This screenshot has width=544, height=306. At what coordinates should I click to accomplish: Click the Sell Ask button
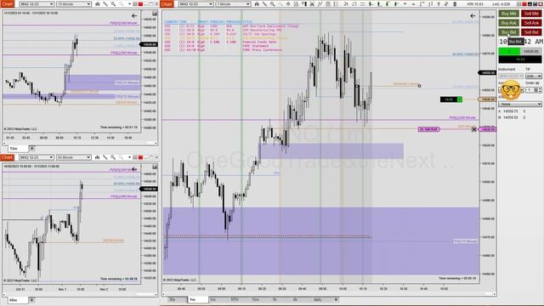coord(531,23)
